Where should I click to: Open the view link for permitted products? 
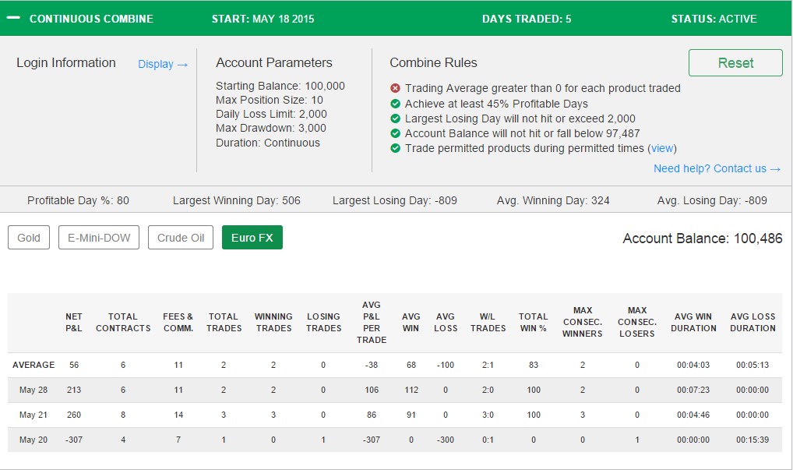[662, 148]
